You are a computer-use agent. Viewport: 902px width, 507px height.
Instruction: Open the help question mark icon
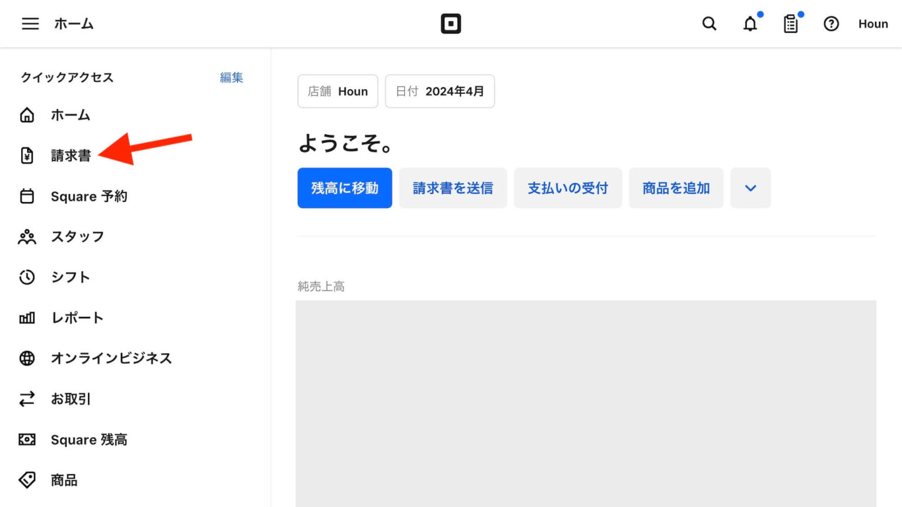(x=832, y=23)
